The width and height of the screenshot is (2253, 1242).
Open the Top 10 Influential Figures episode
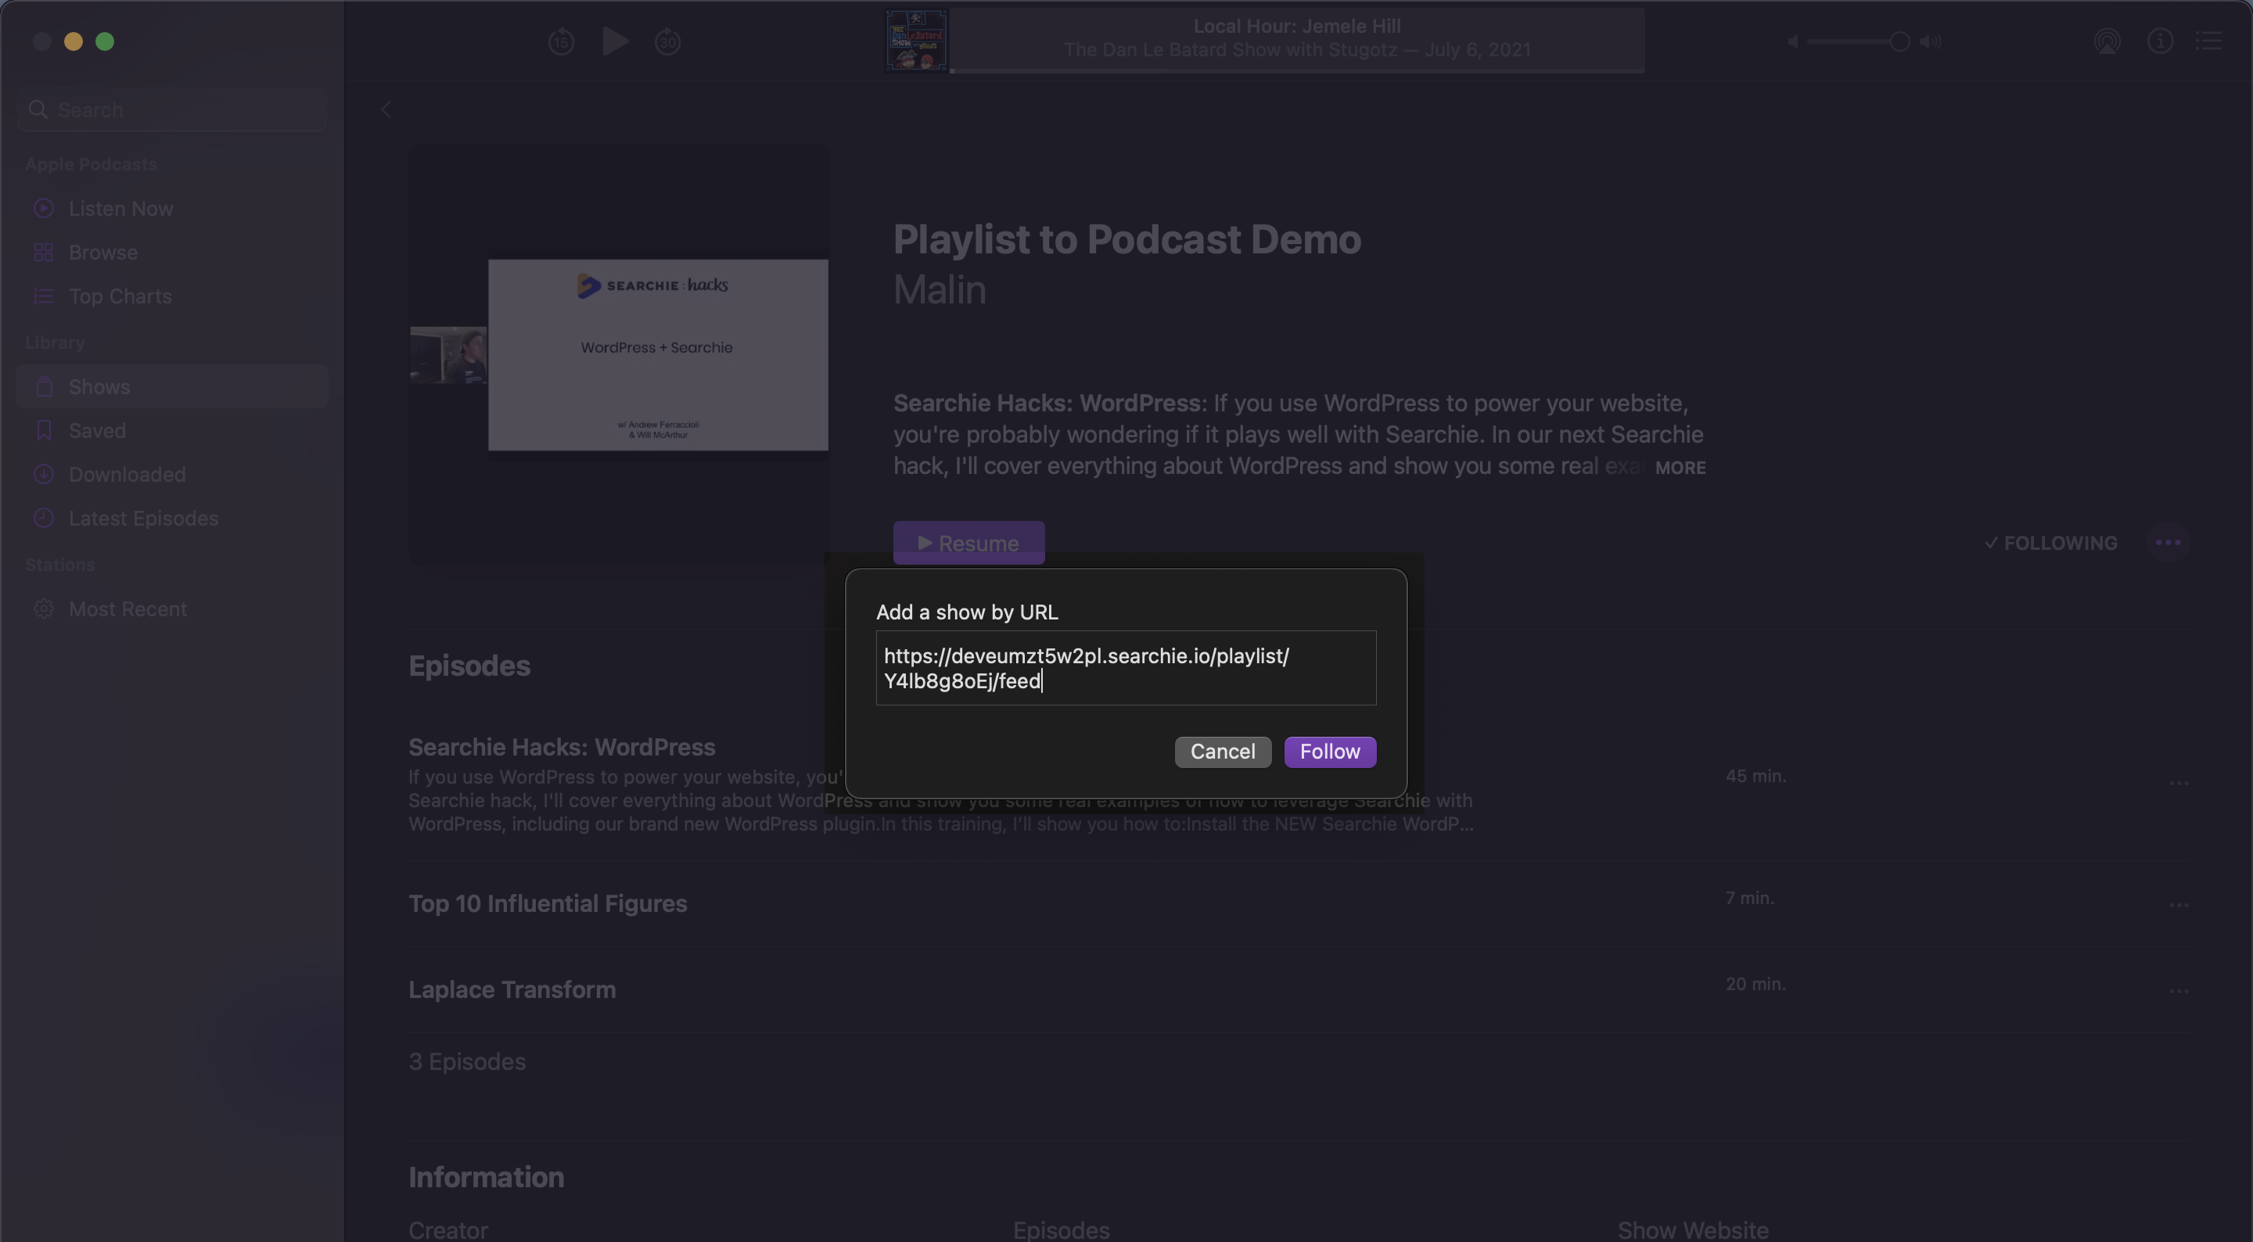click(x=548, y=904)
